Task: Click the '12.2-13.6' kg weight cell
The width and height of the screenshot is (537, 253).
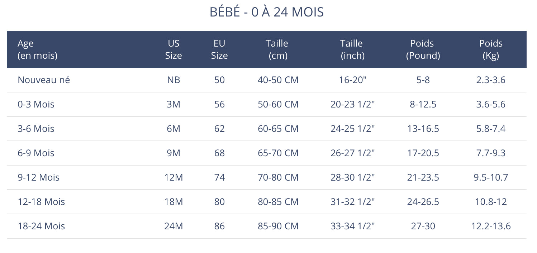Action: tap(491, 226)
